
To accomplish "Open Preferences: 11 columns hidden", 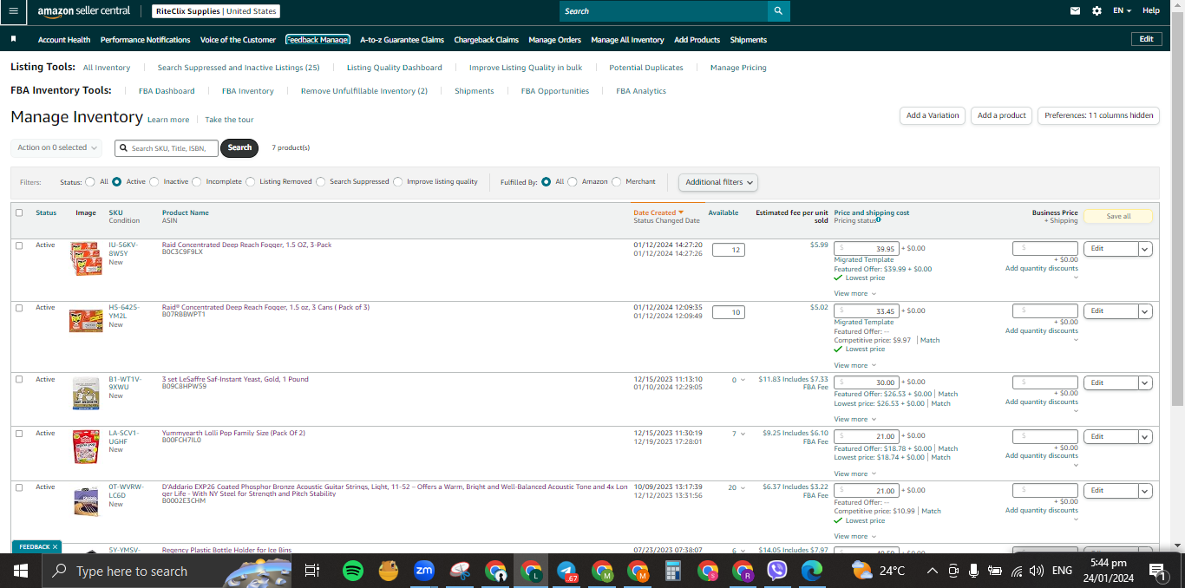I will pyautogui.click(x=1098, y=115).
